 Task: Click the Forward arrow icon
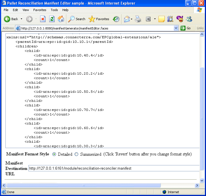click(x=29, y=19)
